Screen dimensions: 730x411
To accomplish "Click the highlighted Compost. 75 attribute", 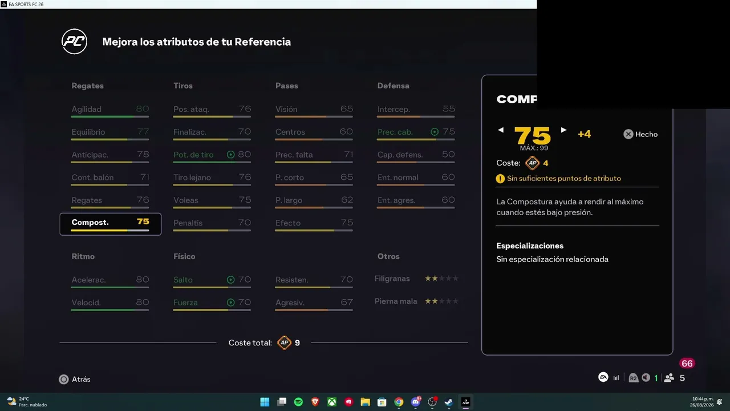I will (111, 224).
